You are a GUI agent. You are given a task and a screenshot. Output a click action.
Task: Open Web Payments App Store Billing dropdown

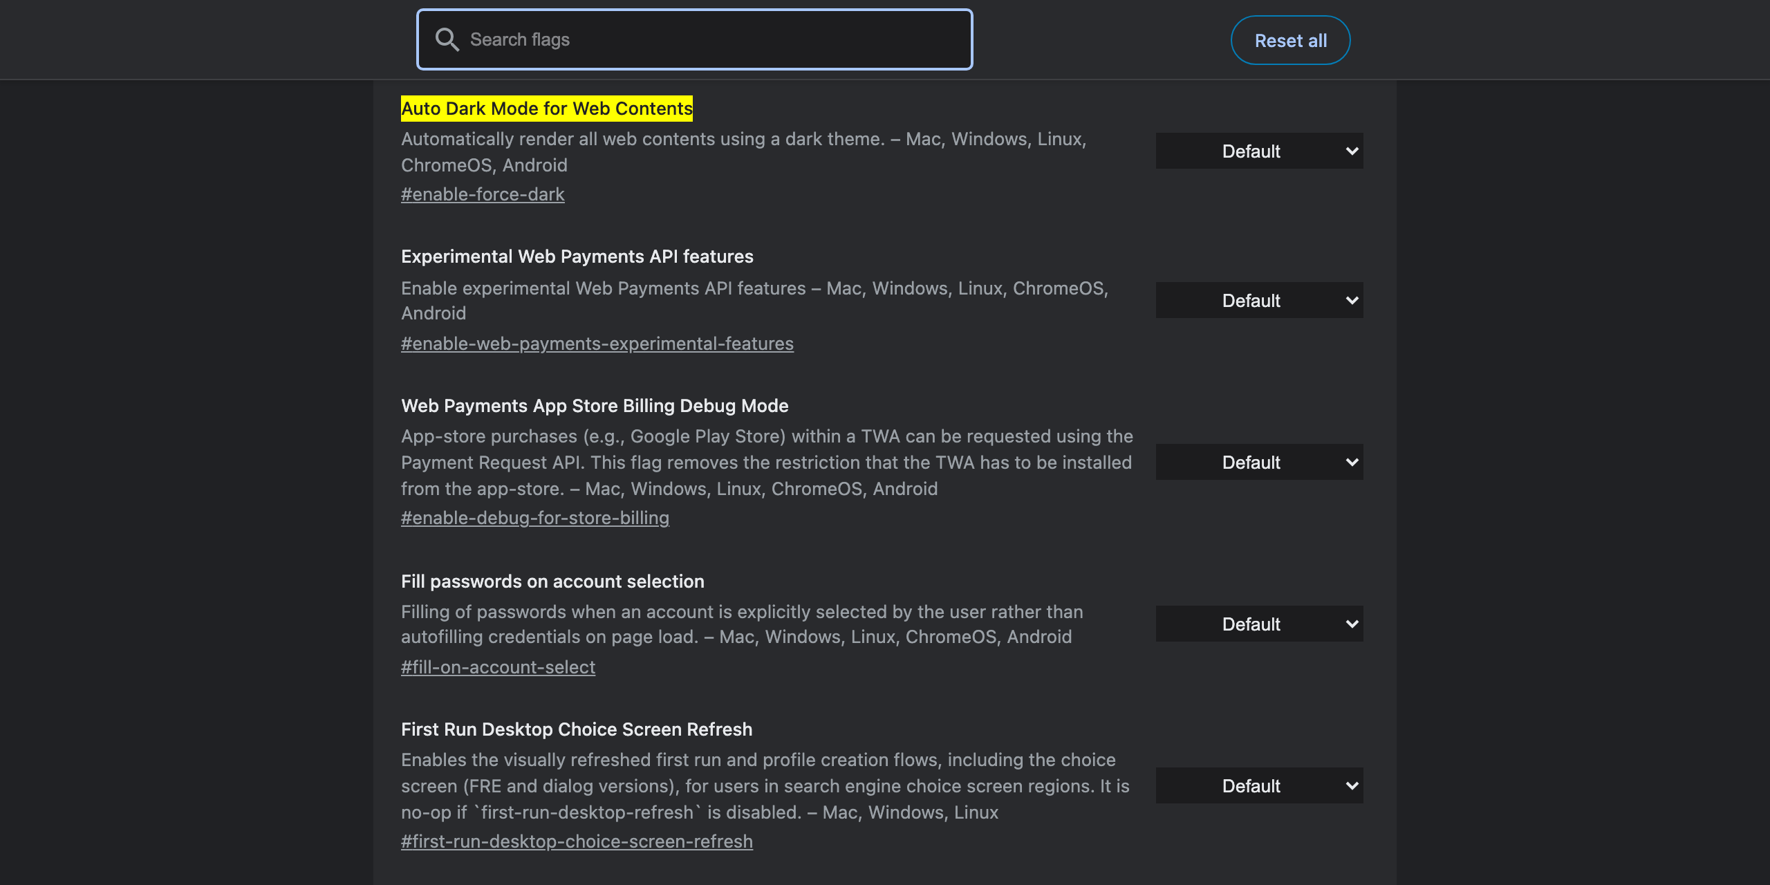[1259, 462]
